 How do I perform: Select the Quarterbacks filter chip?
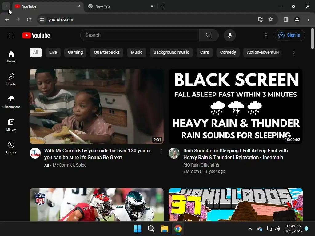click(107, 52)
